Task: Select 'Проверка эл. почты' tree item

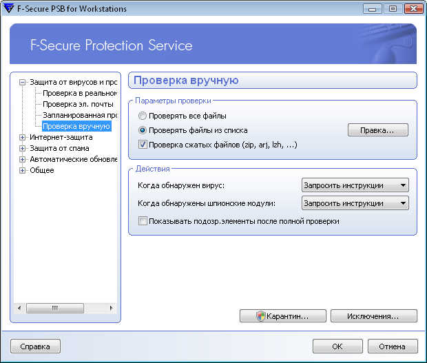Action: [78, 104]
